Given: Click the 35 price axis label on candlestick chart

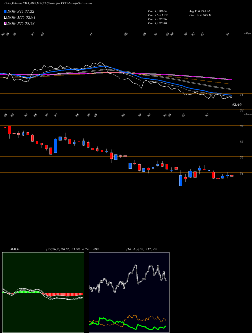Looking at the screenshot, I should (241, 142).
